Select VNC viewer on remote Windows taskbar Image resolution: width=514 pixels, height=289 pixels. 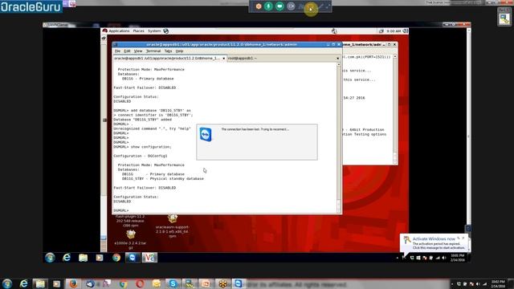(x=149, y=258)
